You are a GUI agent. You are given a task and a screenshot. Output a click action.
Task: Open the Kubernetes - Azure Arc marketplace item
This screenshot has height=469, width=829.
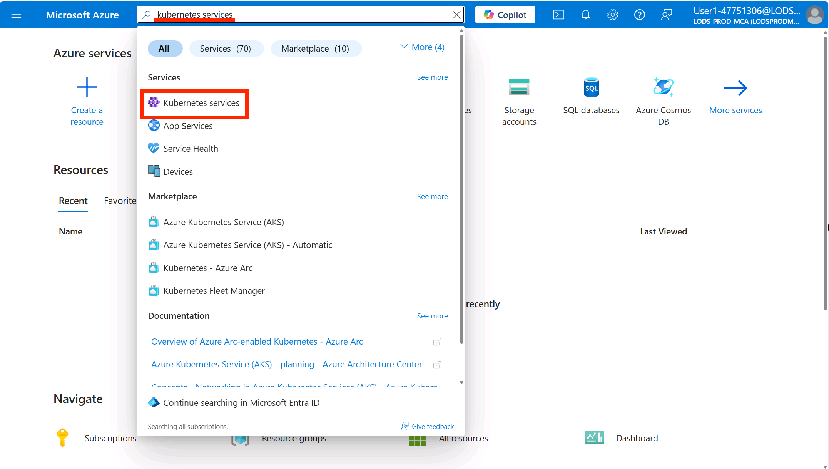[201, 268]
